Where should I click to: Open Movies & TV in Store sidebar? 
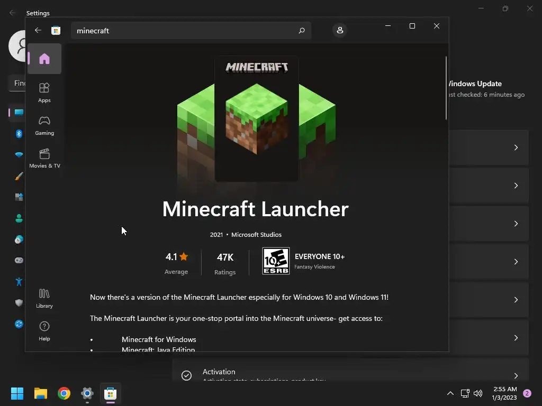44,159
